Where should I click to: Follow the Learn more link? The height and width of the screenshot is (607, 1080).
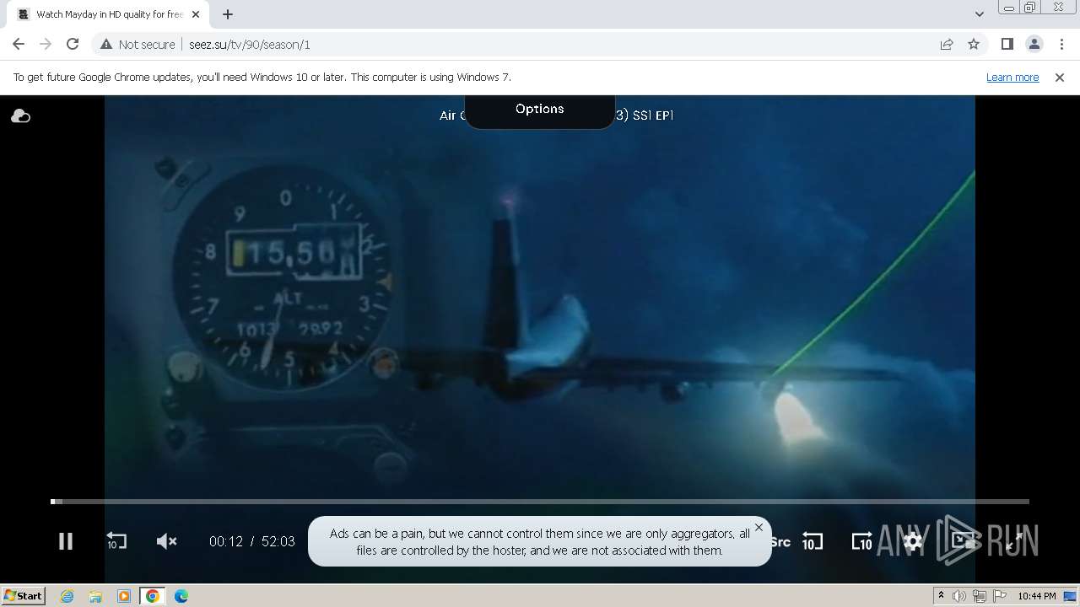1012,77
